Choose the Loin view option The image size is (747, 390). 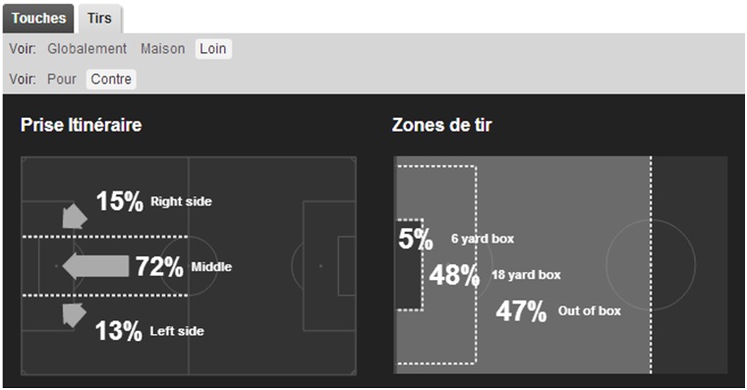(x=213, y=48)
